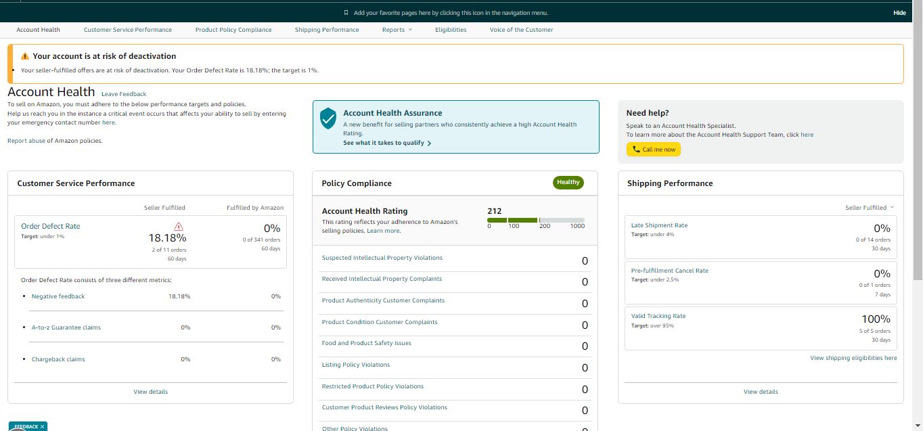Click 'here' link for Account Health Support Team
The width and height of the screenshot is (923, 431).
coord(807,135)
